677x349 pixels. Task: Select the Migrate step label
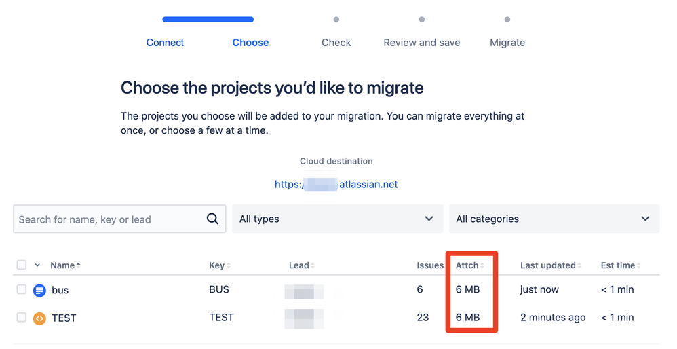point(507,43)
